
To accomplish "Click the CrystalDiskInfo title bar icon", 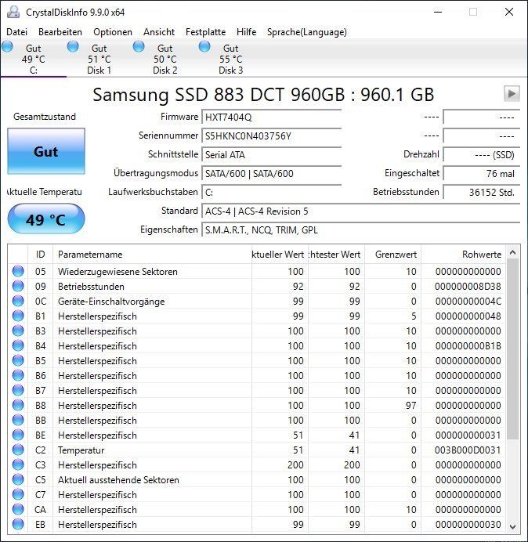I will coord(13,12).
